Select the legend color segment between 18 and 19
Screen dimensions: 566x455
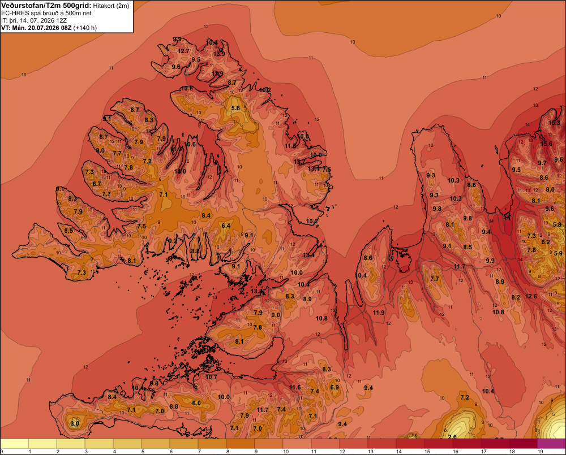[x=524, y=444]
